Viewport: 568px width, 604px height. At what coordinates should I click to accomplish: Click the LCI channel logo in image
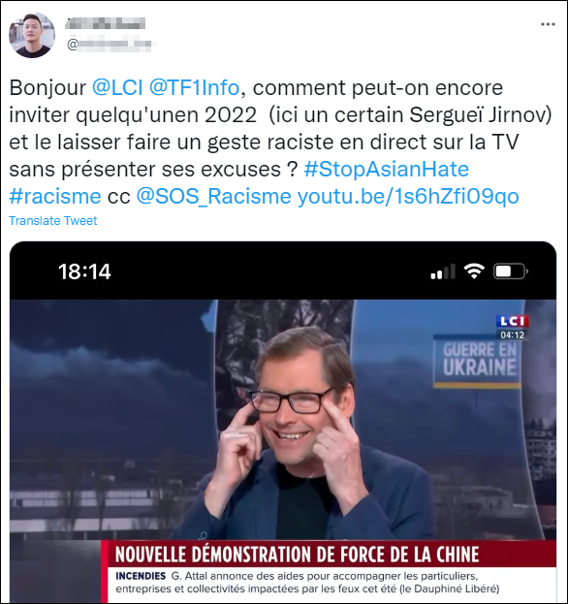coord(512,321)
